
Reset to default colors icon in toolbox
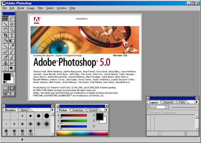click(x=4, y=82)
